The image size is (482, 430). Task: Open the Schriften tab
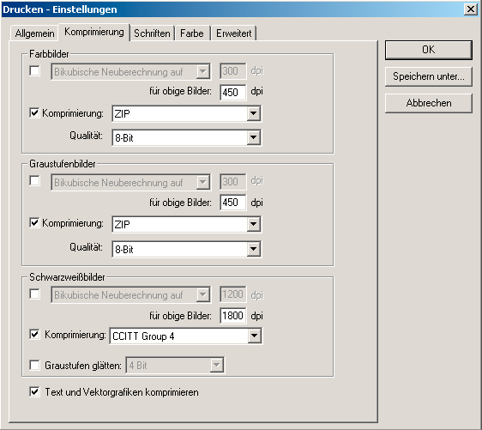point(152,33)
